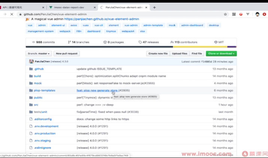
Task: Close the API 数据可视化 tab
Action: [x=43, y=7]
